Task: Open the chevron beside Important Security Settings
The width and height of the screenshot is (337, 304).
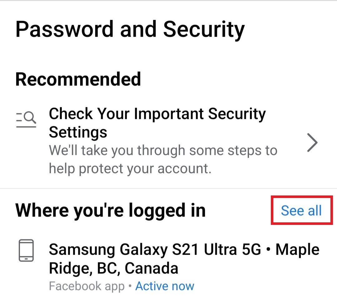Action: (x=312, y=142)
